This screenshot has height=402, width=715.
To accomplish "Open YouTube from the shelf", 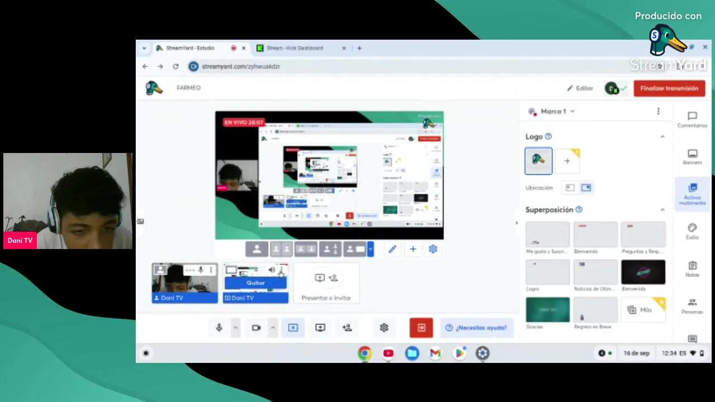I will tap(388, 353).
